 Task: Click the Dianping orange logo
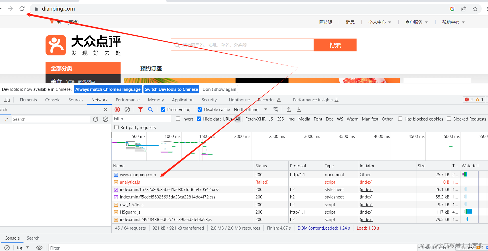click(56, 45)
